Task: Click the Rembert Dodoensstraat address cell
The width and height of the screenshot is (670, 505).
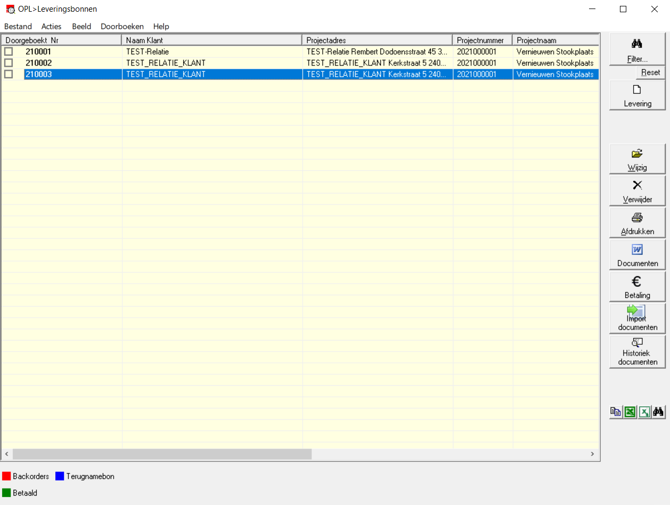Action: point(377,52)
